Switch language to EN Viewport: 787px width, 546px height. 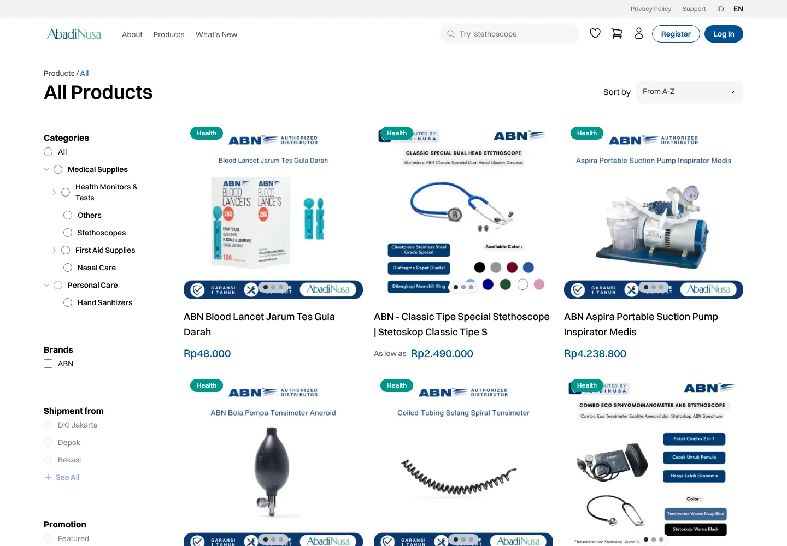pyautogui.click(x=738, y=9)
